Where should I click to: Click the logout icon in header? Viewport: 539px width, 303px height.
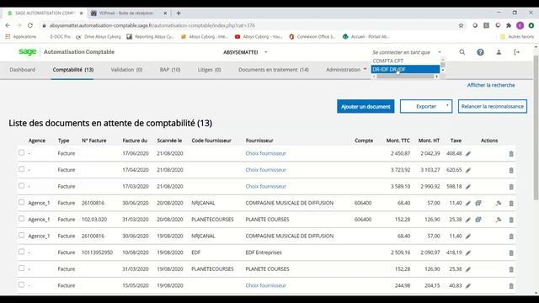(x=516, y=52)
